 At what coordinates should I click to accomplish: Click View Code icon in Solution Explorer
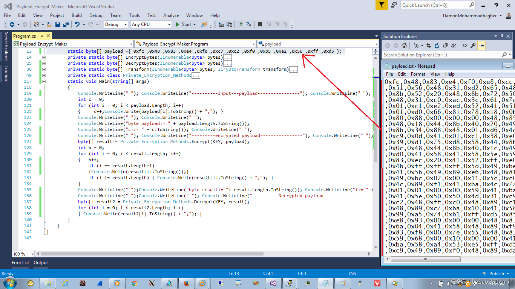pos(465,46)
